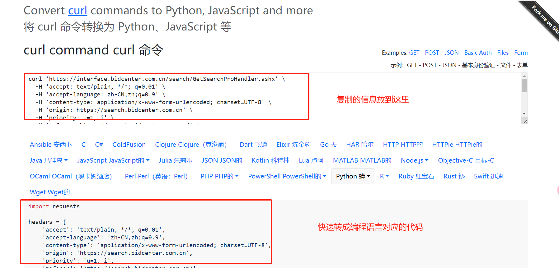Select the ColdFusion language tab
The image size is (559, 268).
129,145
